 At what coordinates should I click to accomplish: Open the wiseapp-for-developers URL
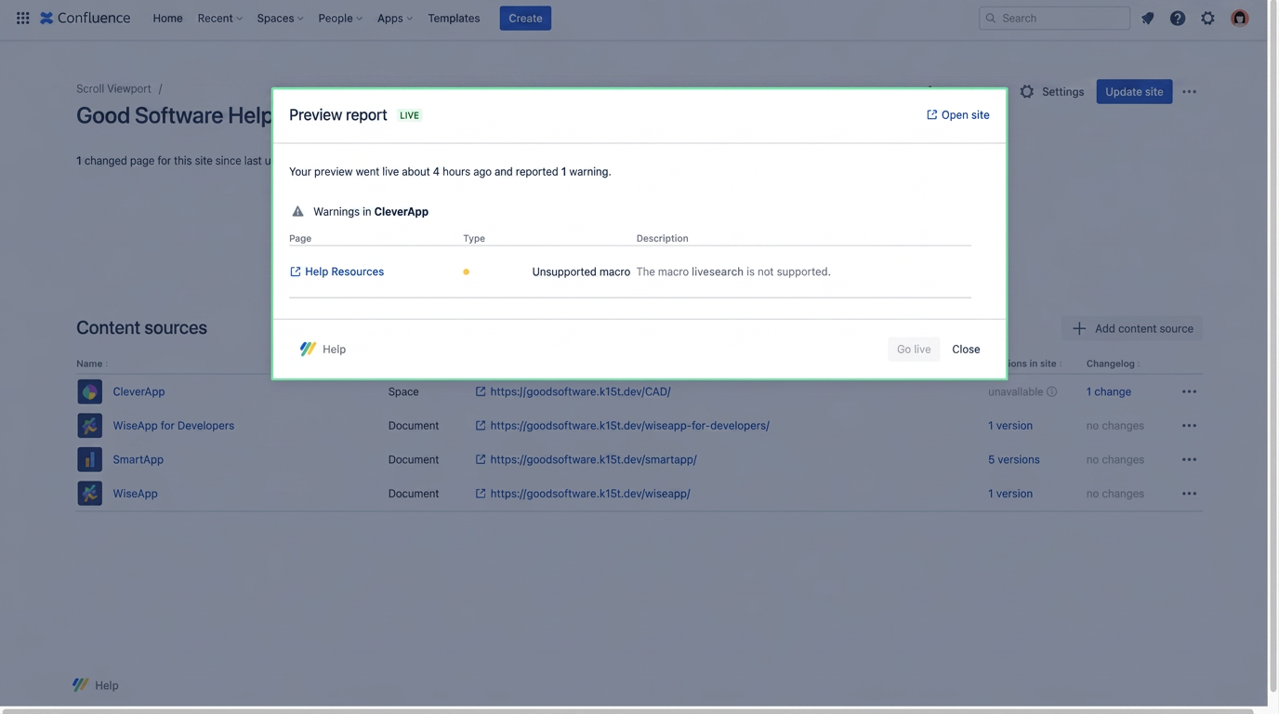click(x=629, y=425)
